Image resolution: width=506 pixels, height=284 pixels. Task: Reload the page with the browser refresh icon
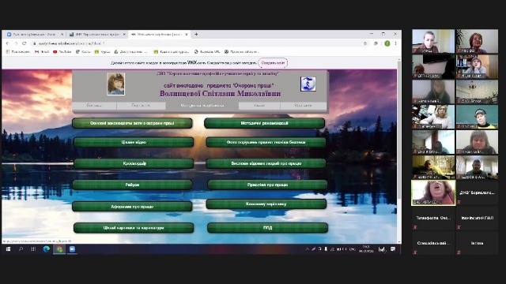(x=25, y=43)
